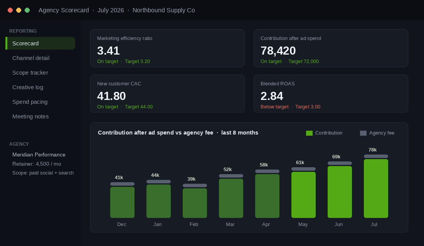Select the Jul contribution bar
The image size is (424, 246).
(x=376, y=189)
